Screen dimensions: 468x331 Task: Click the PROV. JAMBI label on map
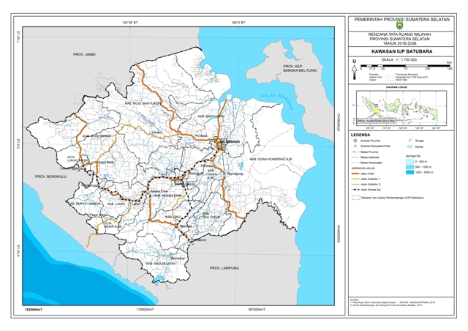[86, 55]
